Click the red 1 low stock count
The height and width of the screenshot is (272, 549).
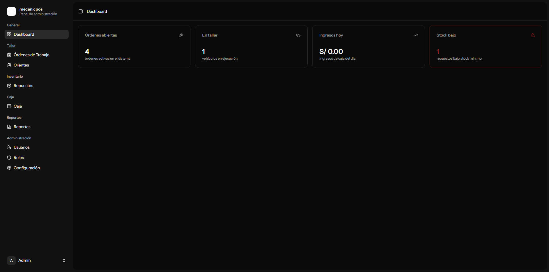(438, 52)
